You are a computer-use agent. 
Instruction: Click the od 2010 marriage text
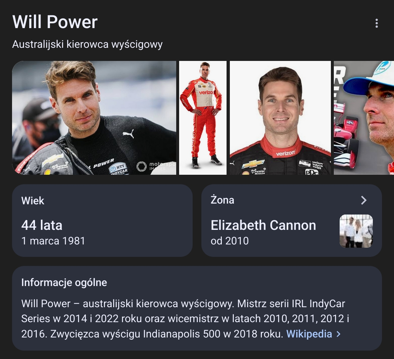pos(230,241)
